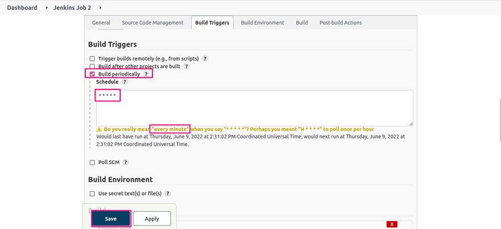This screenshot has height=229, width=501.
Task: Uncheck the Build periodically checkbox
Action: pos(92,74)
